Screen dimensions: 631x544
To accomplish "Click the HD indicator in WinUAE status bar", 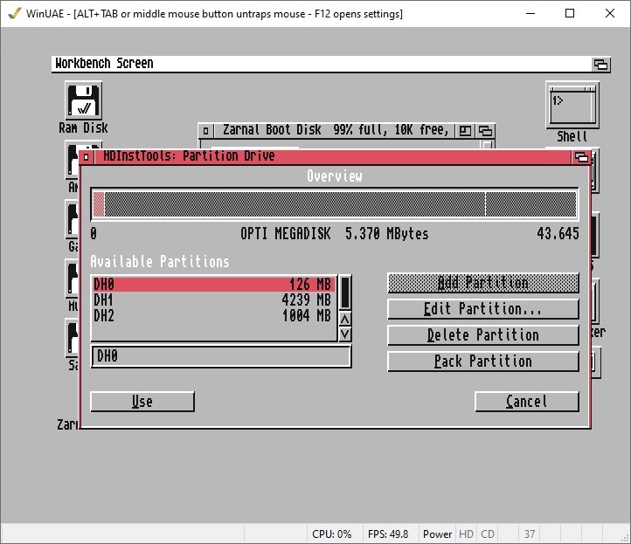I will 466,534.
